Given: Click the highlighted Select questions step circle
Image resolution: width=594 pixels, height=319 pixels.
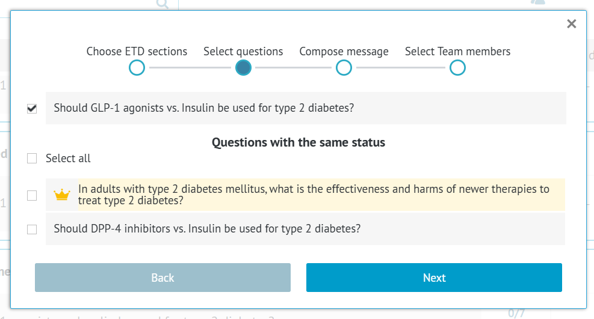Looking at the screenshot, I should (x=243, y=68).
